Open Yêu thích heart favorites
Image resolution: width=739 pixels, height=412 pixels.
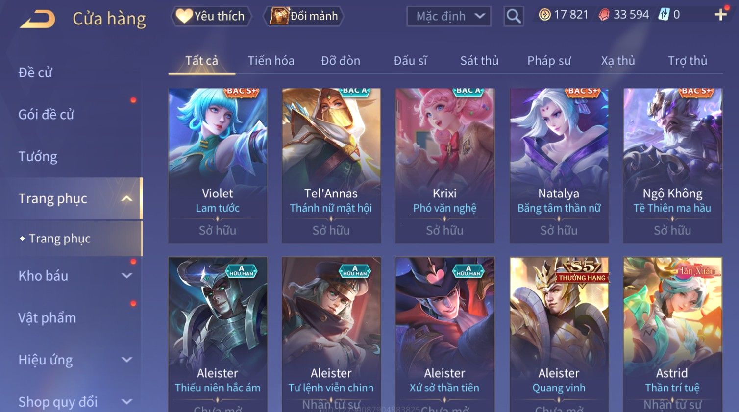(x=211, y=16)
